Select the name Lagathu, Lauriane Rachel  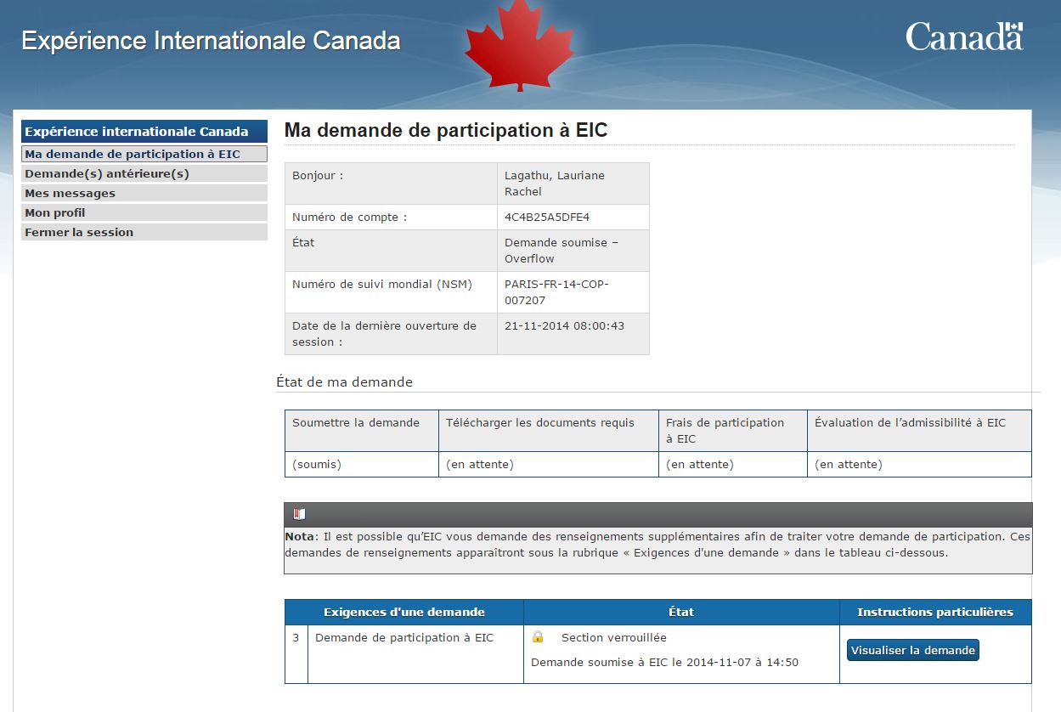pos(555,184)
